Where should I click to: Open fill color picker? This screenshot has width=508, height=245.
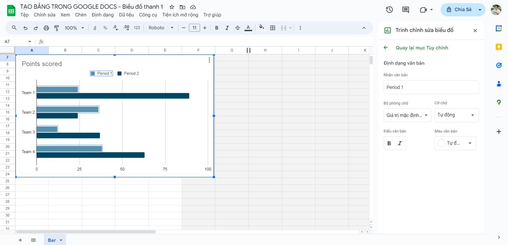262,28
